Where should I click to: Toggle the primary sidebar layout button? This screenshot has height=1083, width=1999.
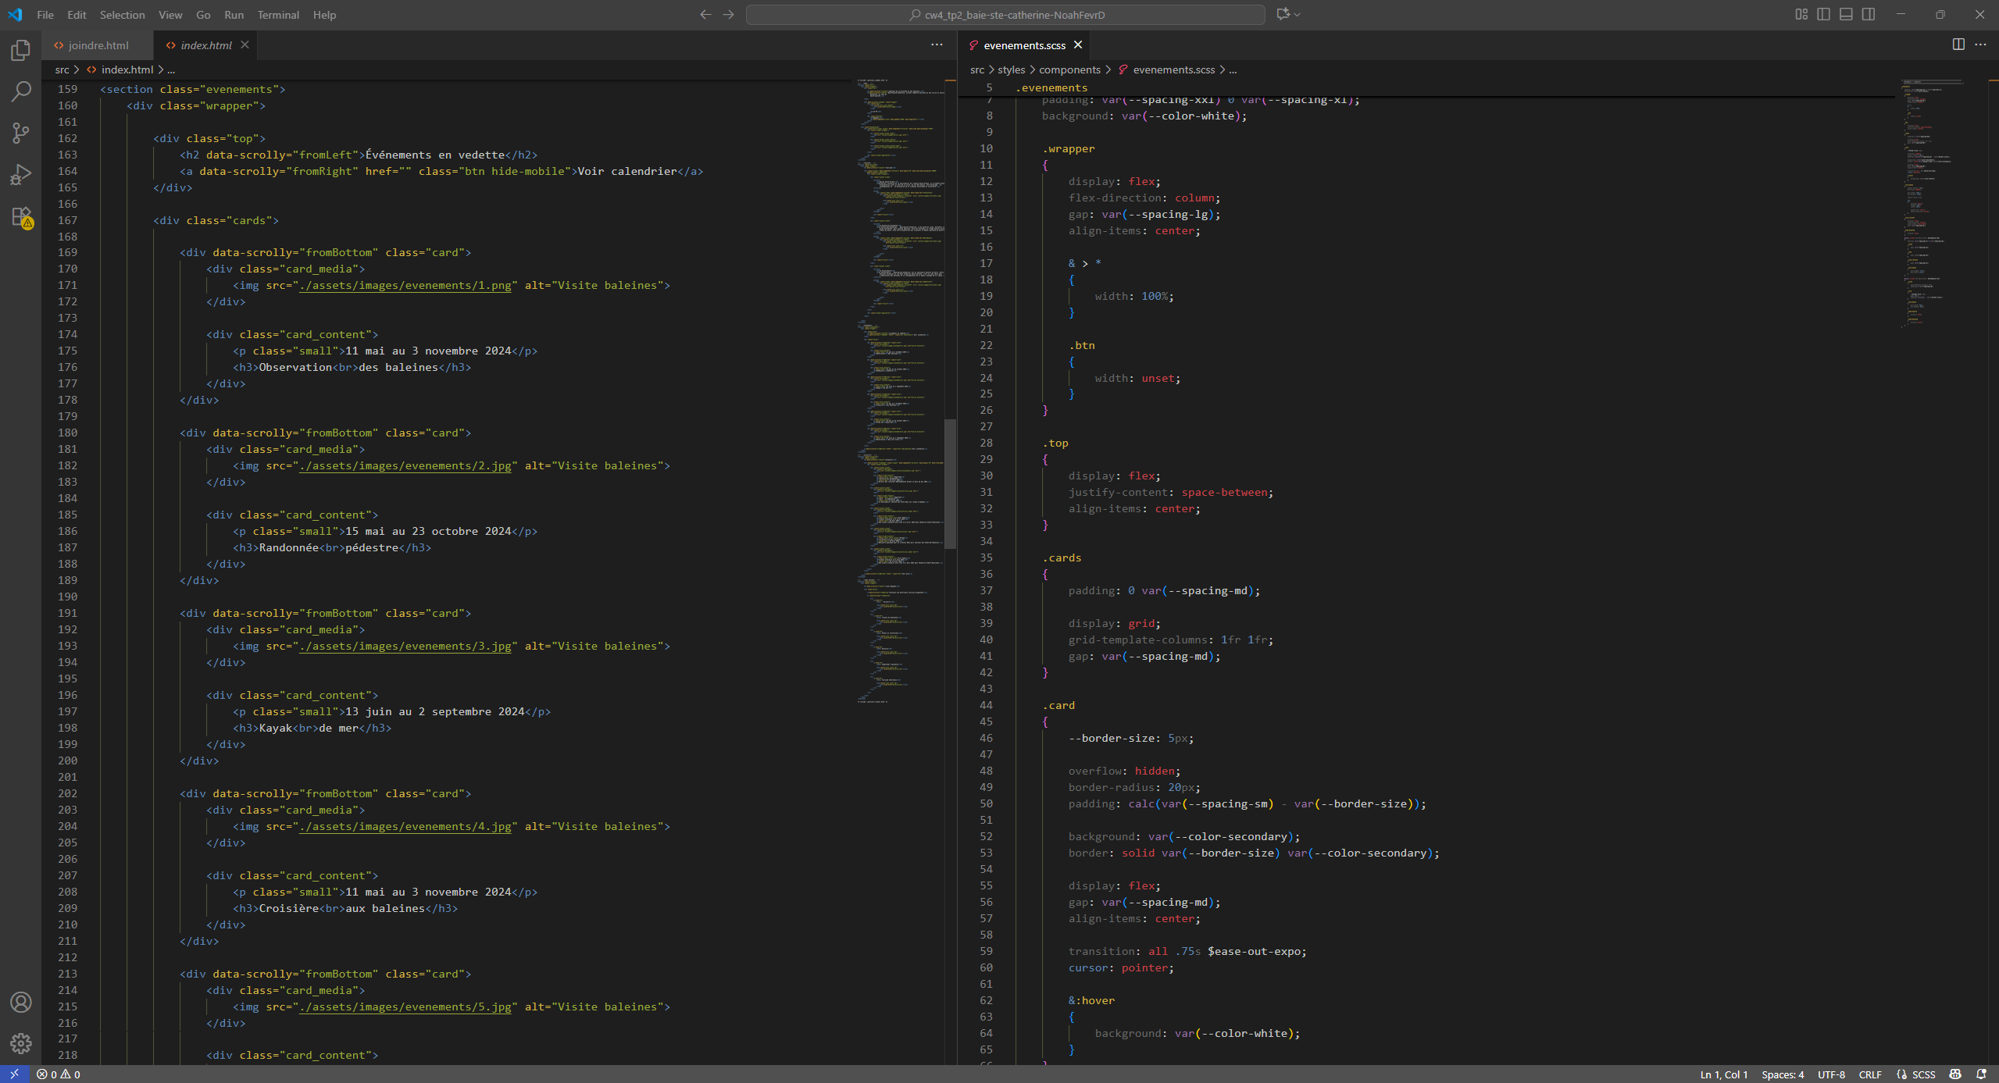tap(1823, 14)
